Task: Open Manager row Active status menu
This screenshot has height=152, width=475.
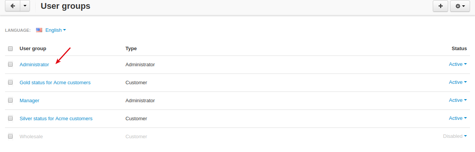Action: pyautogui.click(x=458, y=100)
